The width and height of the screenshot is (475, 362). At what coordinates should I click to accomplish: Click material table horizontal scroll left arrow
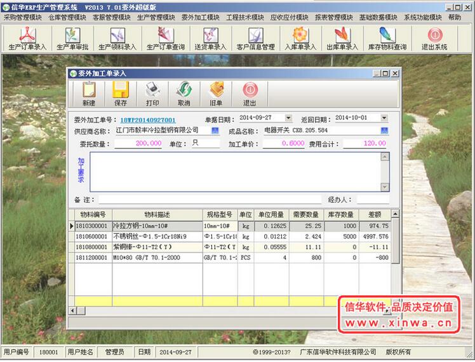click(x=72, y=310)
